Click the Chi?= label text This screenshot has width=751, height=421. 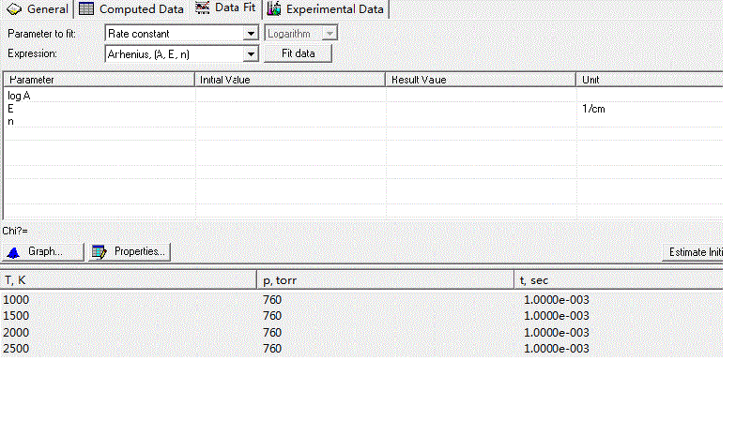[15, 231]
